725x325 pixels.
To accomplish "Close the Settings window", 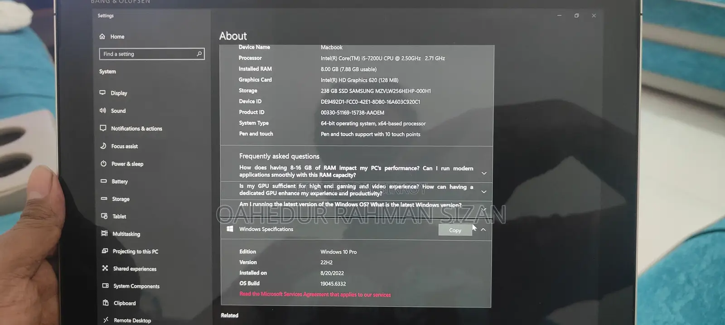I will coord(594,15).
